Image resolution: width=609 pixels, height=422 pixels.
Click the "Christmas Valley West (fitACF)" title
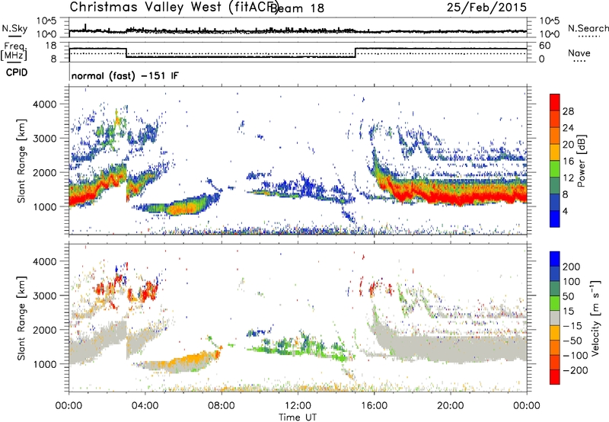tap(174, 8)
